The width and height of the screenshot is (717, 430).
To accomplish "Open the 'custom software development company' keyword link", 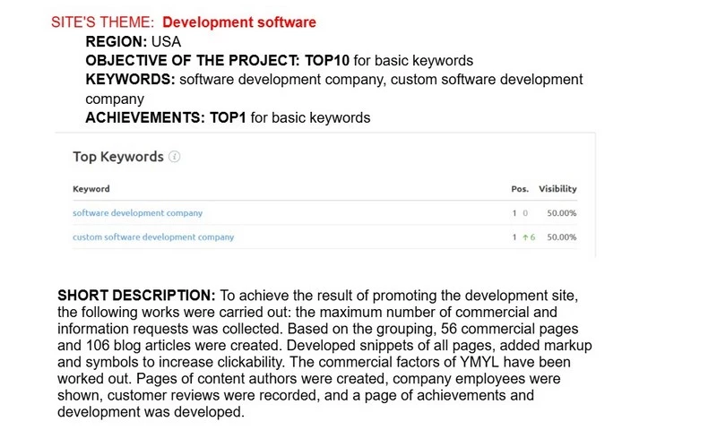I will coord(153,237).
